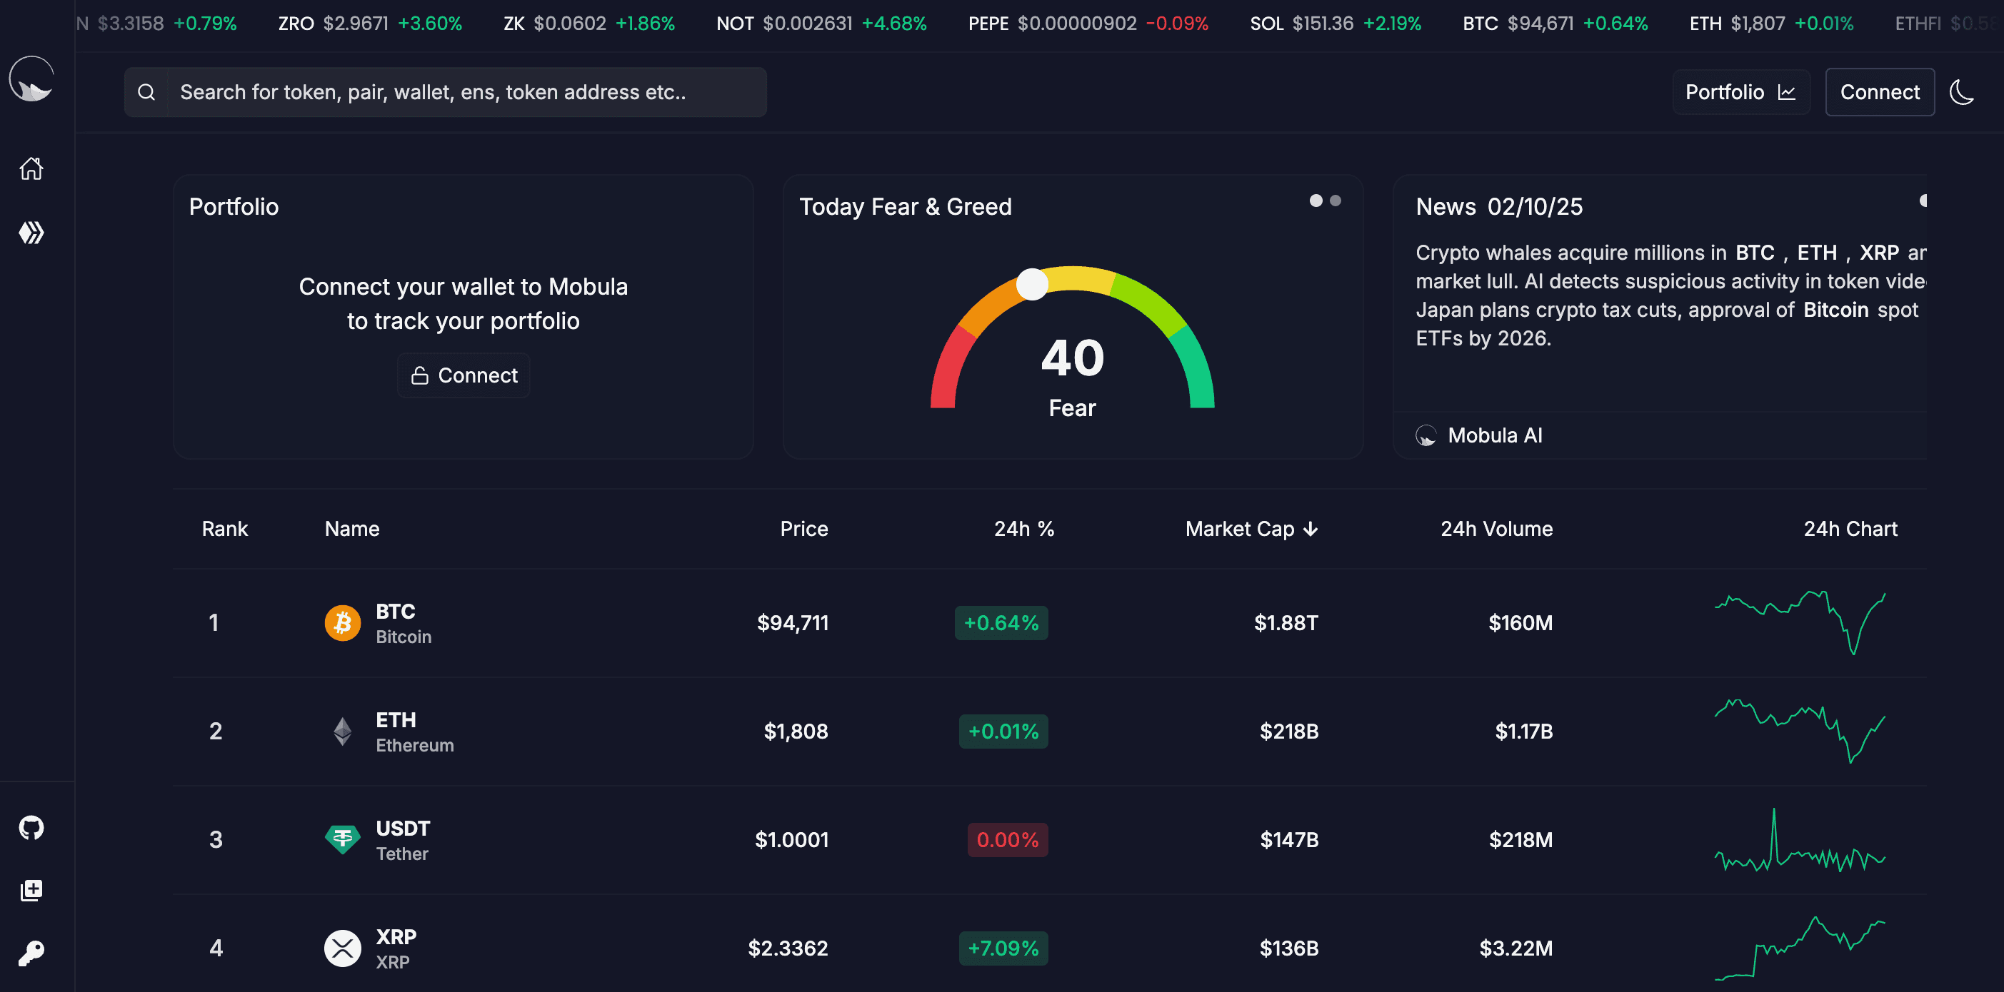Sort table by Market Cap arrow
This screenshot has height=992, width=2004.
tap(1311, 530)
